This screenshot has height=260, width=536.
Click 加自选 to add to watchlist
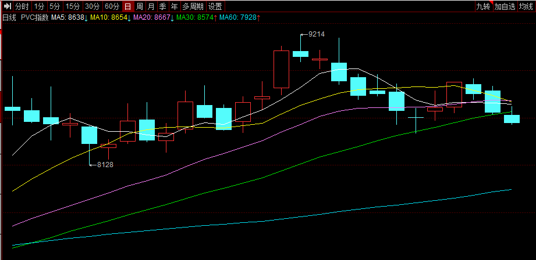click(x=505, y=6)
